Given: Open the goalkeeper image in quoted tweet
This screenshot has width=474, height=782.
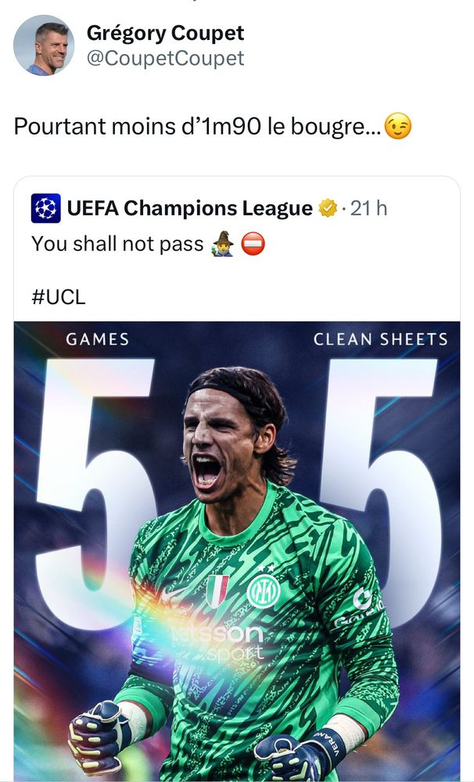Looking at the screenshot, I should click(x=237, y=551).
